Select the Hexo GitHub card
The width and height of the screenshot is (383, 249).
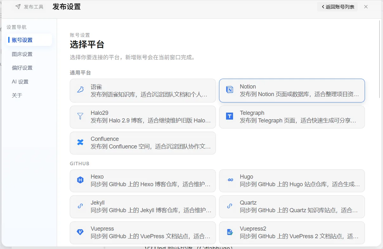point(143,180)
